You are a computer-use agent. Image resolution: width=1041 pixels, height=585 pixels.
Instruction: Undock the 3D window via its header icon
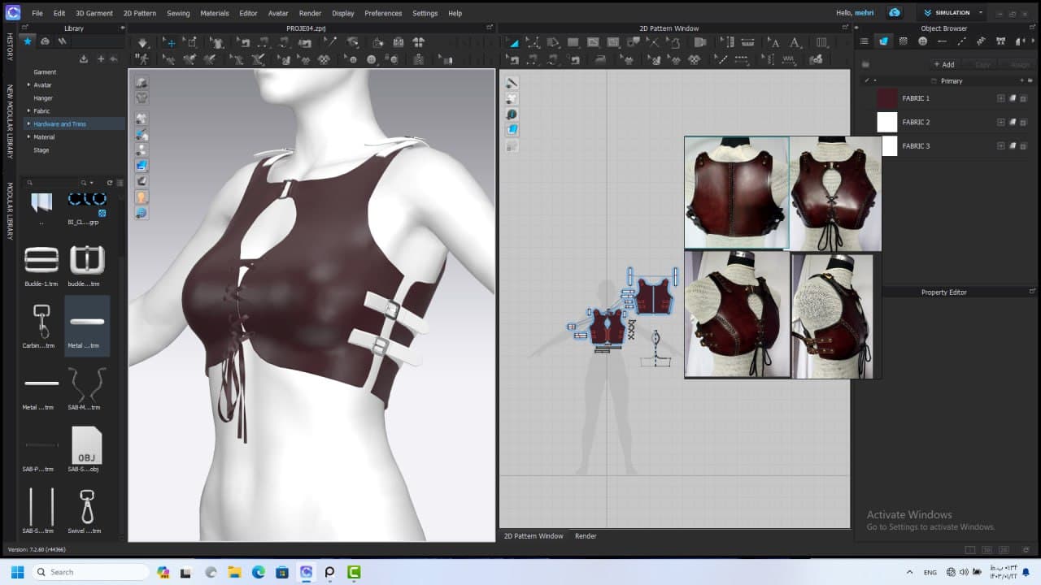pos(490,28)
